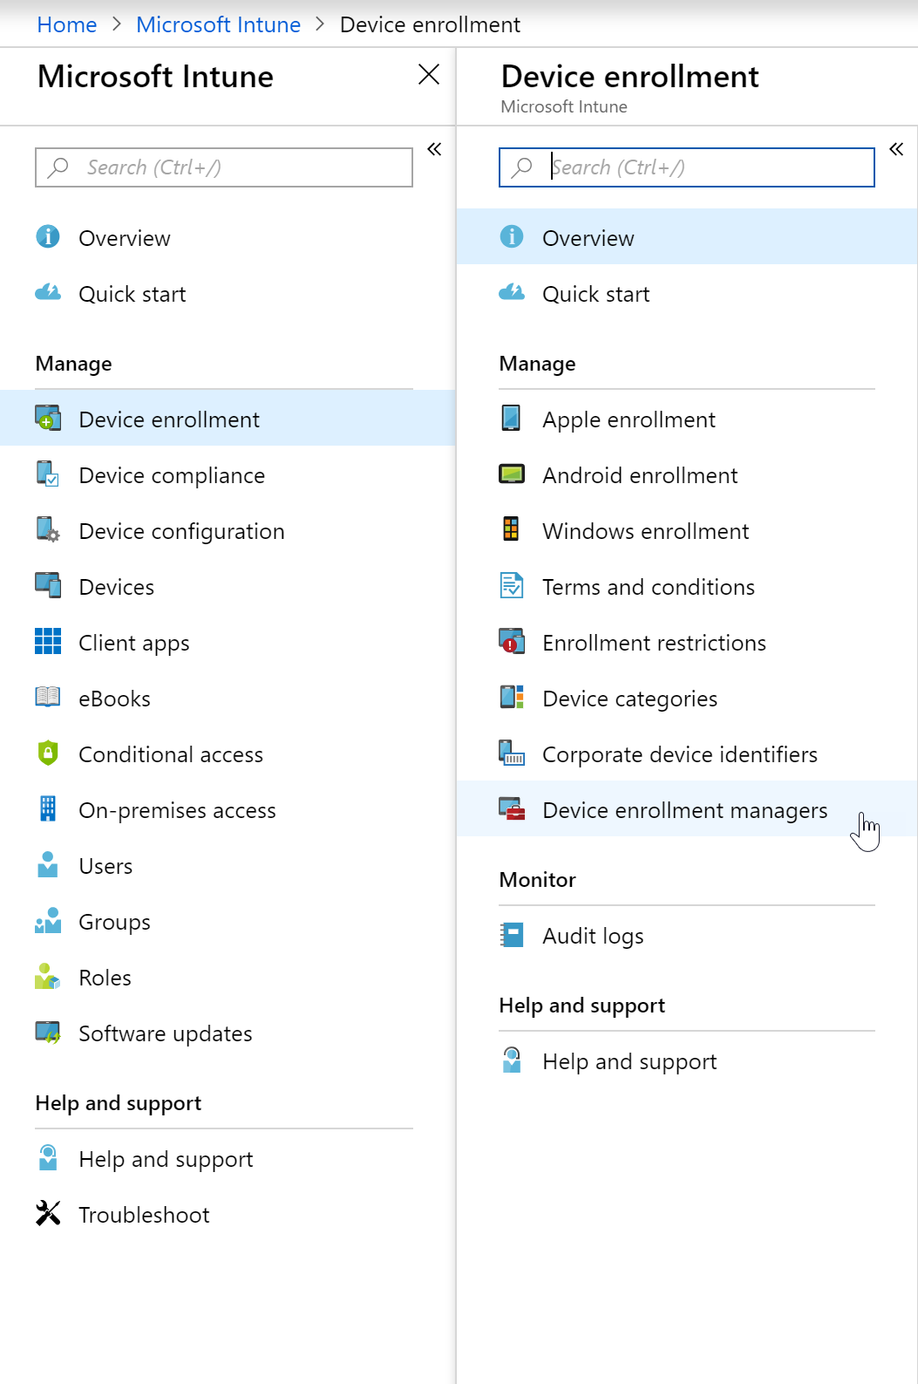
Task: Collapse the Device enrollment menu with double chevron
Action: (896, 149)
